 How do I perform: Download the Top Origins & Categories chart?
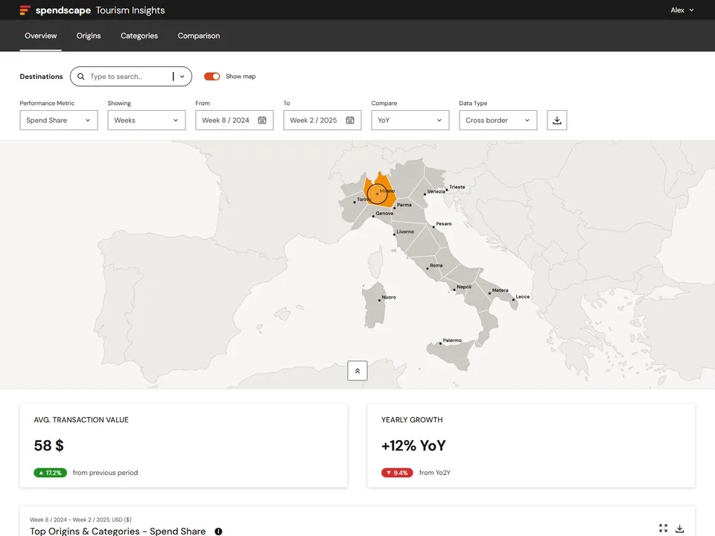pyautogui.click(x=680, y=529)
